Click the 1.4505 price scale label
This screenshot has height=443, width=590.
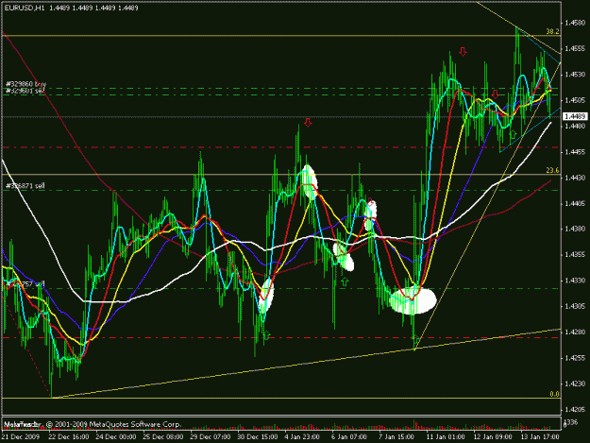pos(575,100)
